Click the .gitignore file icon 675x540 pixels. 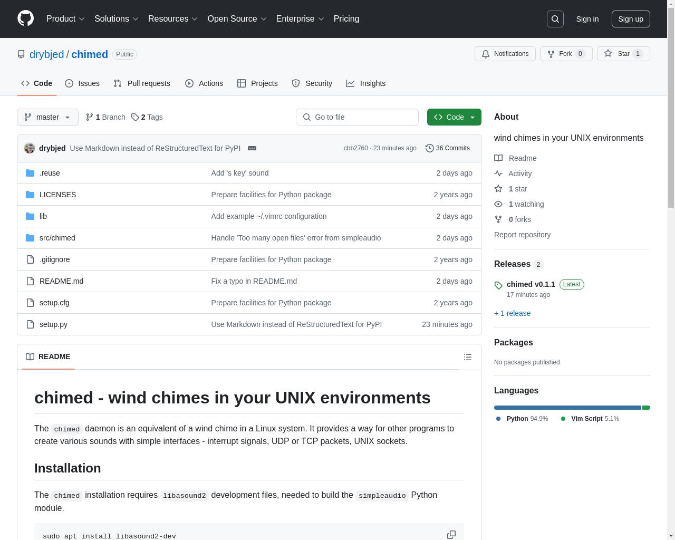coord(30,259)
